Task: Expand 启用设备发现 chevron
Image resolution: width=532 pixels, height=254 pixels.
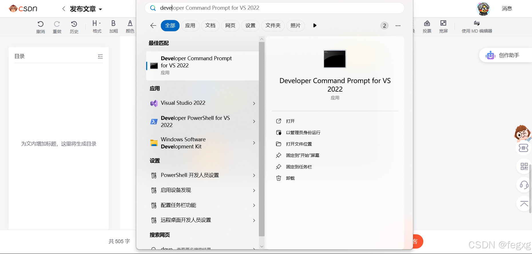Action: pyautogui.click(x=254, y=190)
